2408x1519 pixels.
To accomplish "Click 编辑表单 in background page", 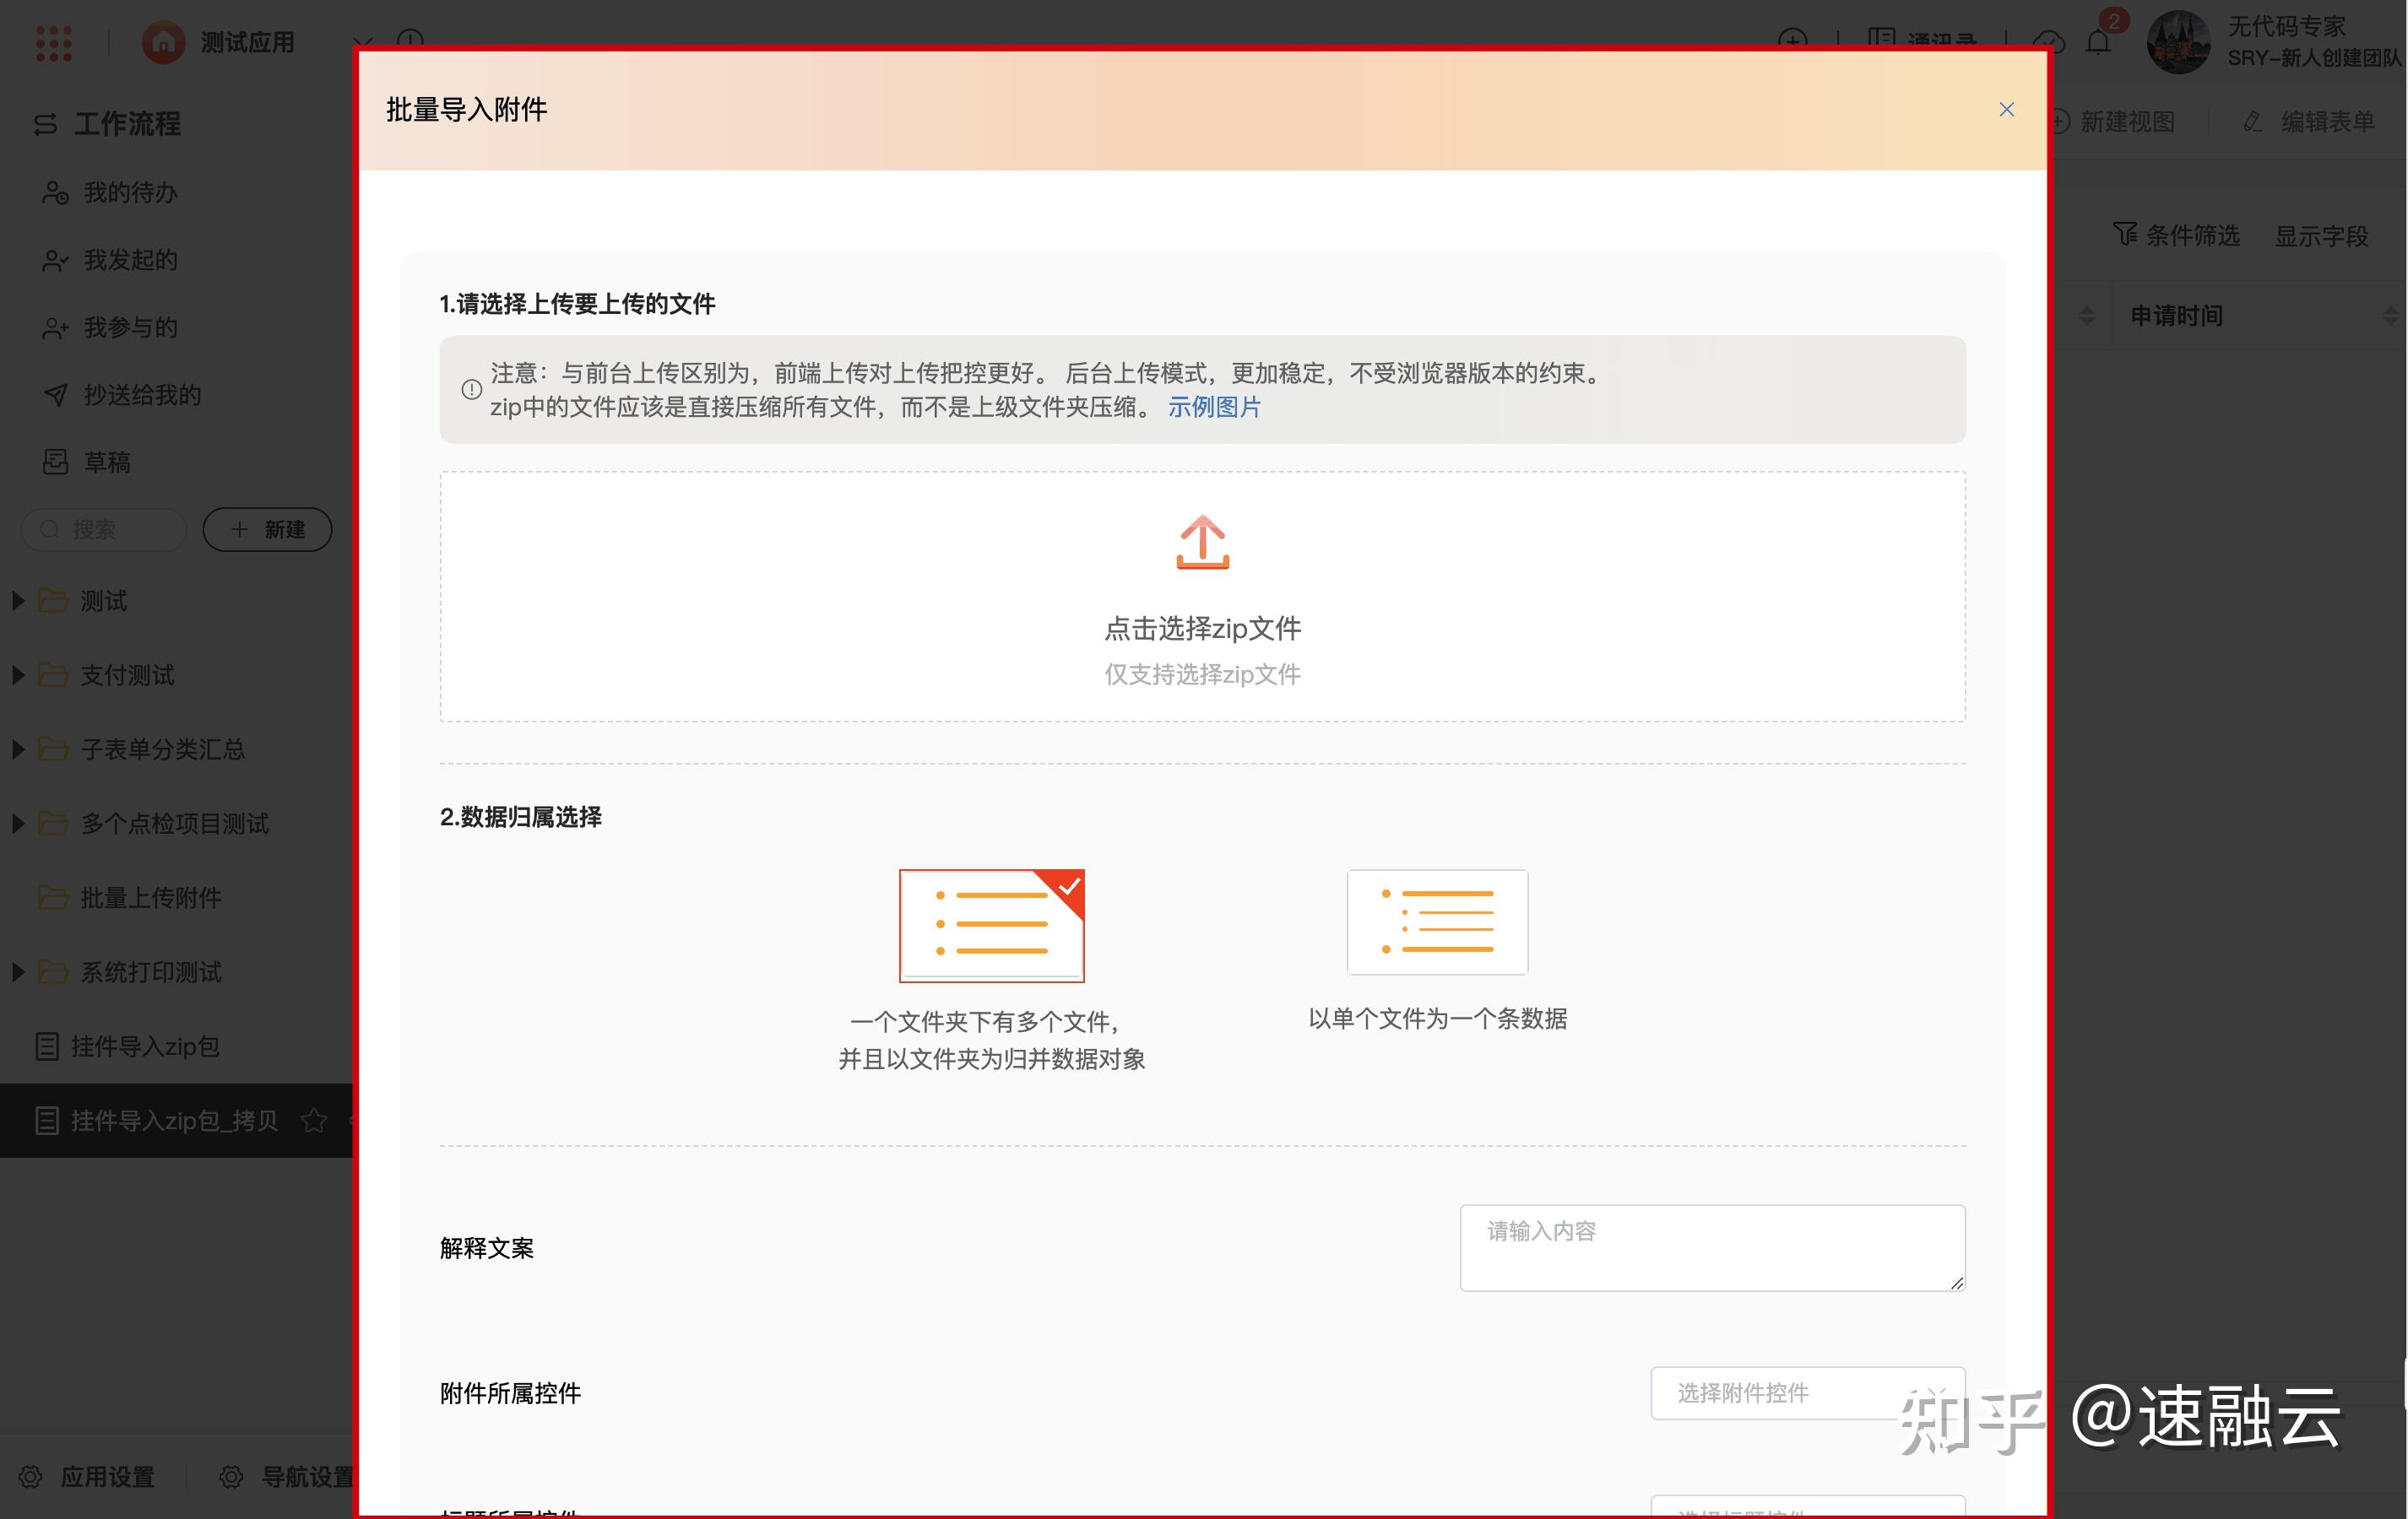I will pos(2309,122).
